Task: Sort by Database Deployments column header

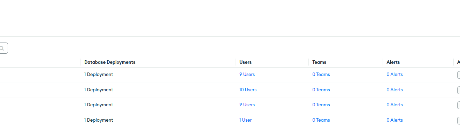Action: (110, 62)
